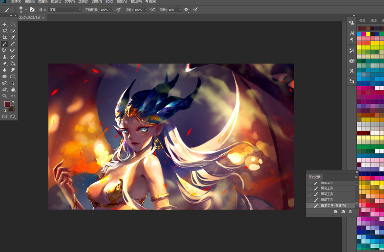This screenshot has width=384, height=252.
Task: Click the flow 100% input field
Action: point(139,10)
